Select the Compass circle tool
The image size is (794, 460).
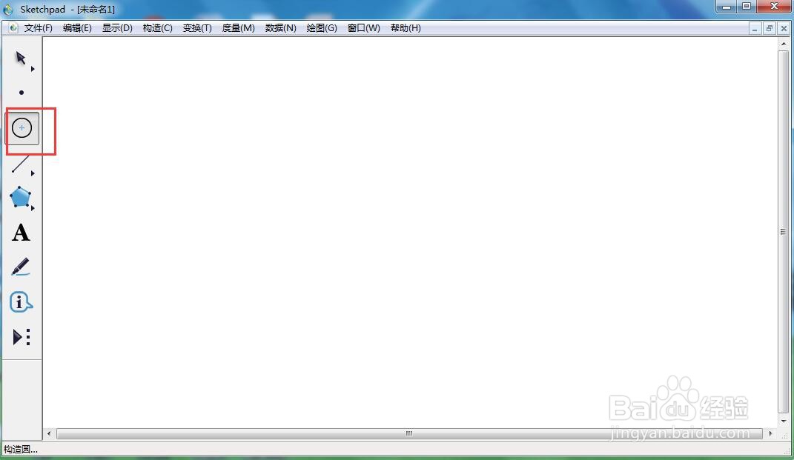pos(21,128)
